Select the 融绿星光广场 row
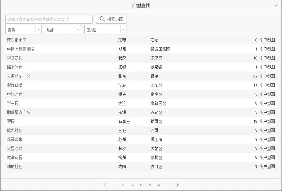The height and width of the screenshot is (191, 282). point(18,112)
